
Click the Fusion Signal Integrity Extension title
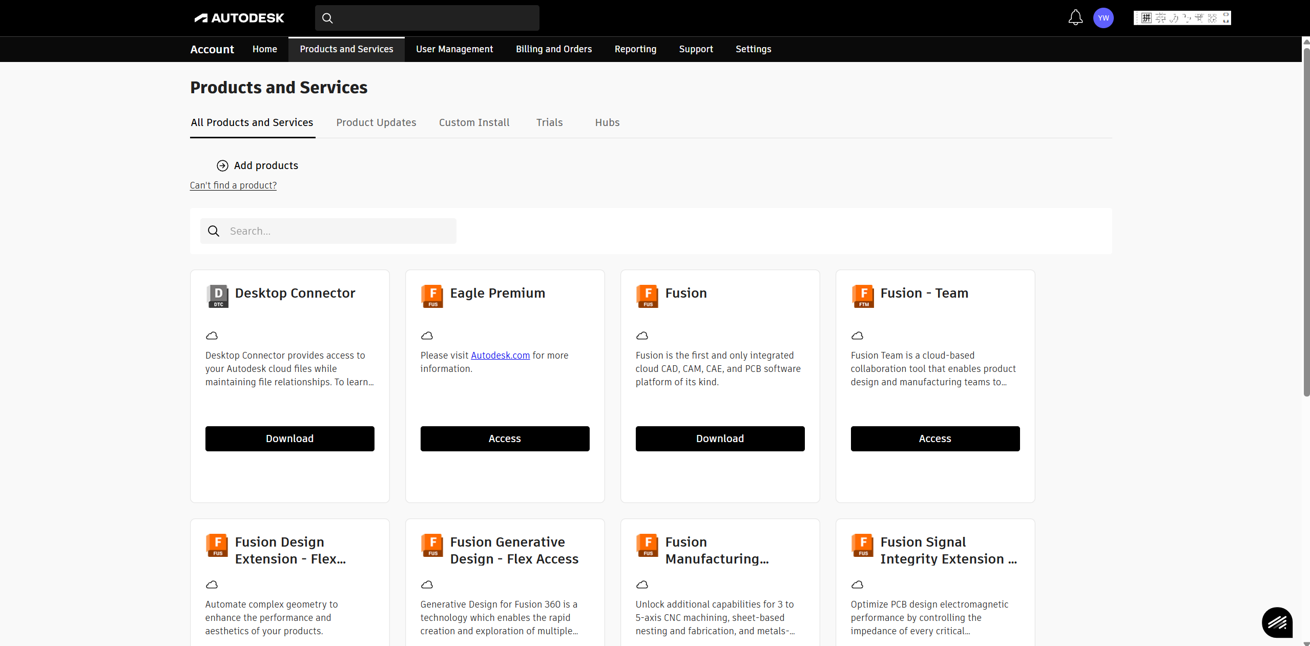coord(949,550)
